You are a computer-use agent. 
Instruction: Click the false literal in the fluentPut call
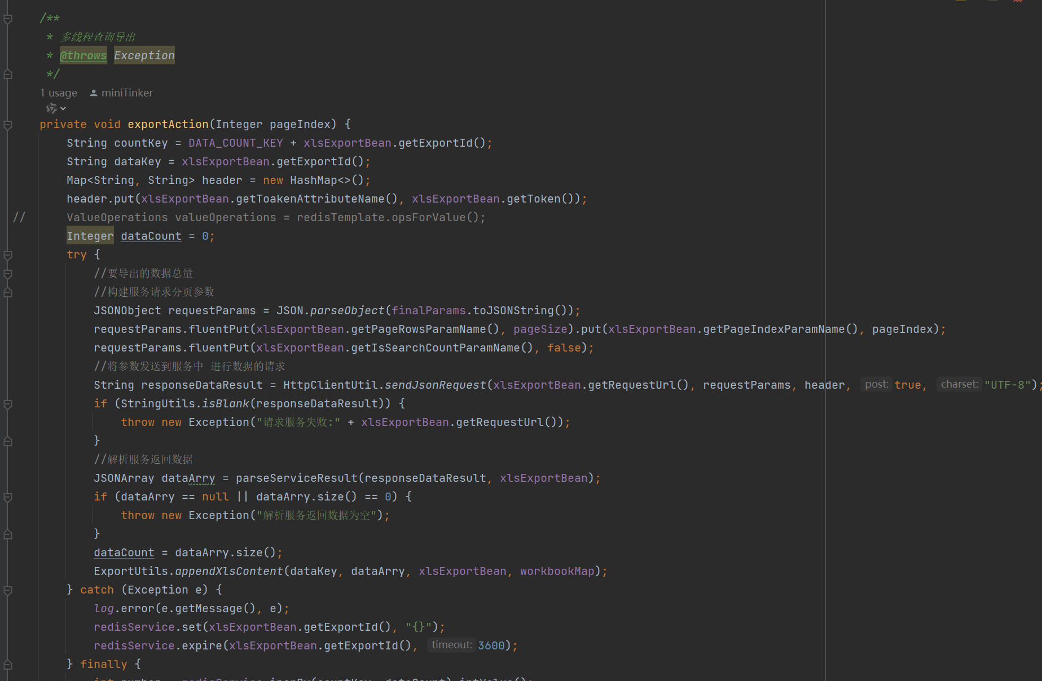pos(564,348)
